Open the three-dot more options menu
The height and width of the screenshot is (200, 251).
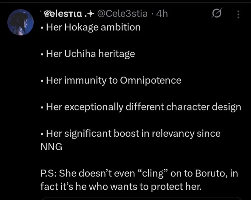click(x=238, y=14)
